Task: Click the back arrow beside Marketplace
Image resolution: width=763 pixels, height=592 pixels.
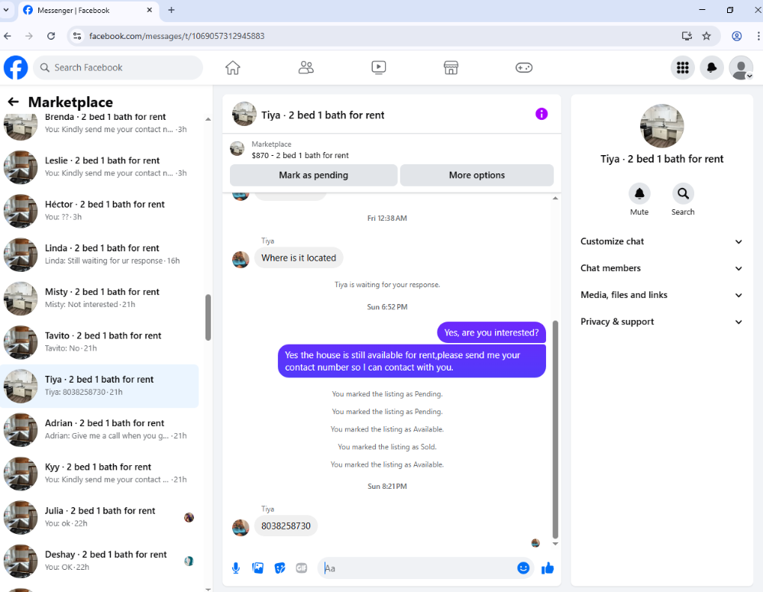Action: pyautogui.click(x=13, y=102)
